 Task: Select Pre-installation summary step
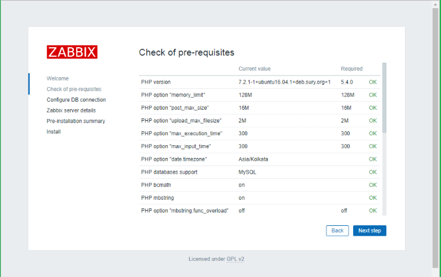pos(76,121)
